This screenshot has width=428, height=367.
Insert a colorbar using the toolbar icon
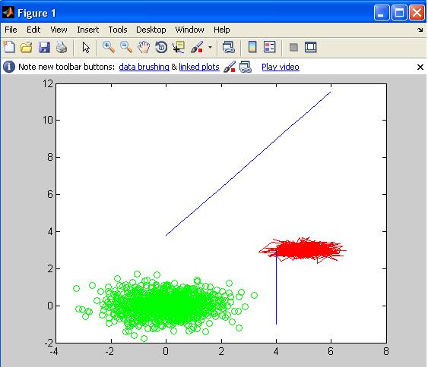pos(252,47)
